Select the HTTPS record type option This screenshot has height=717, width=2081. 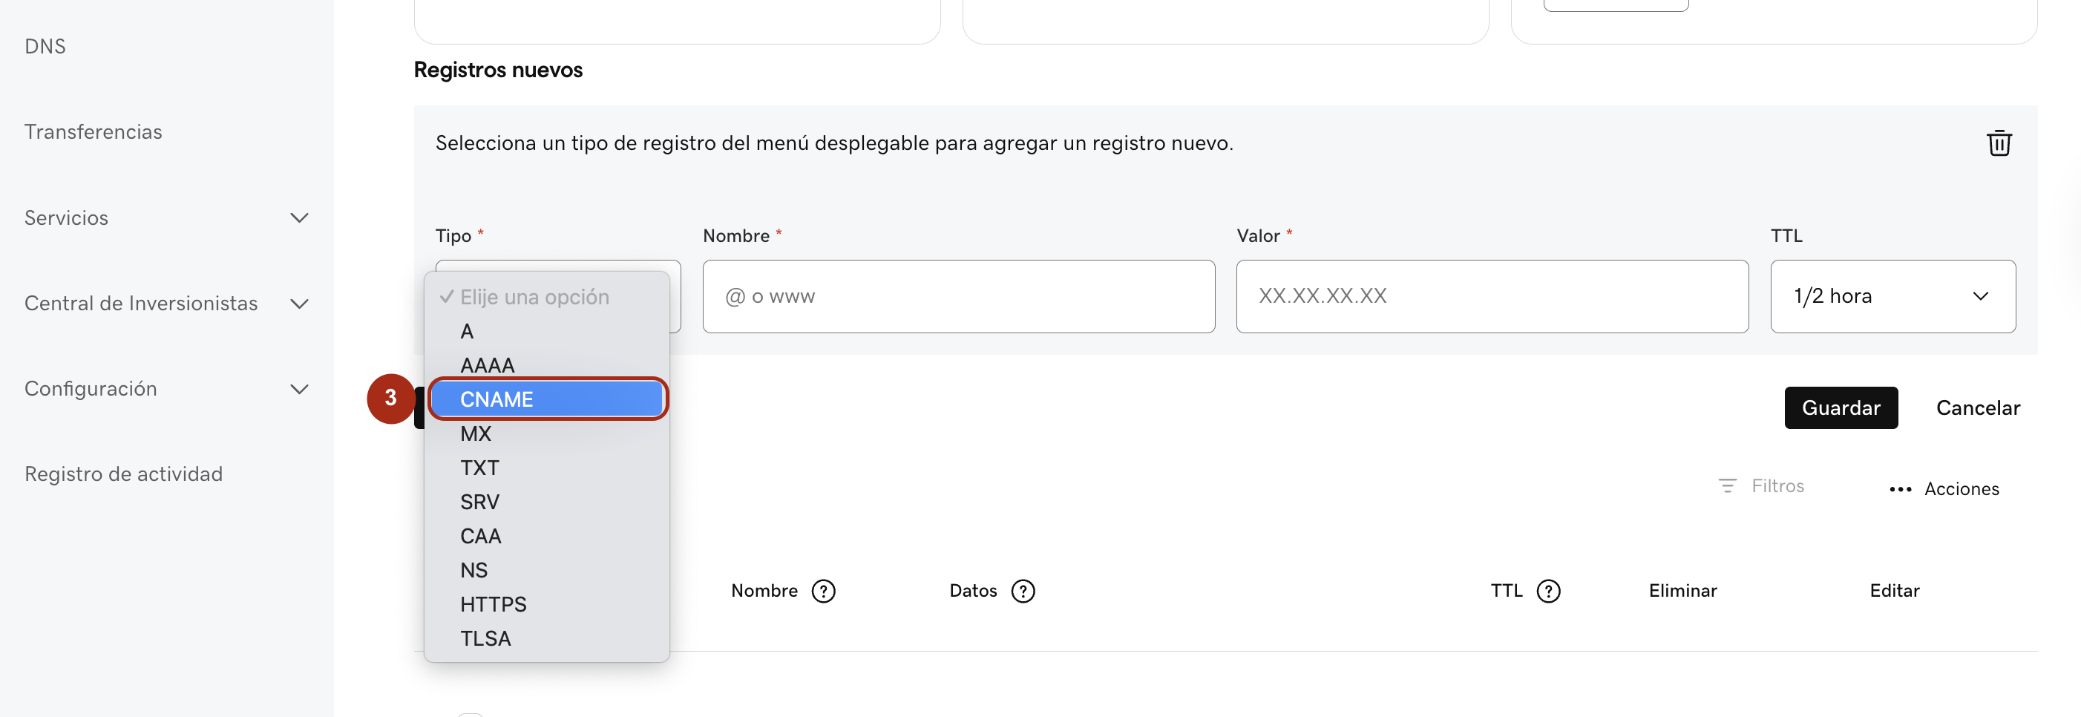pos(547,604)
